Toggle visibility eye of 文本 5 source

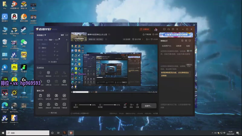click(57, 59)
